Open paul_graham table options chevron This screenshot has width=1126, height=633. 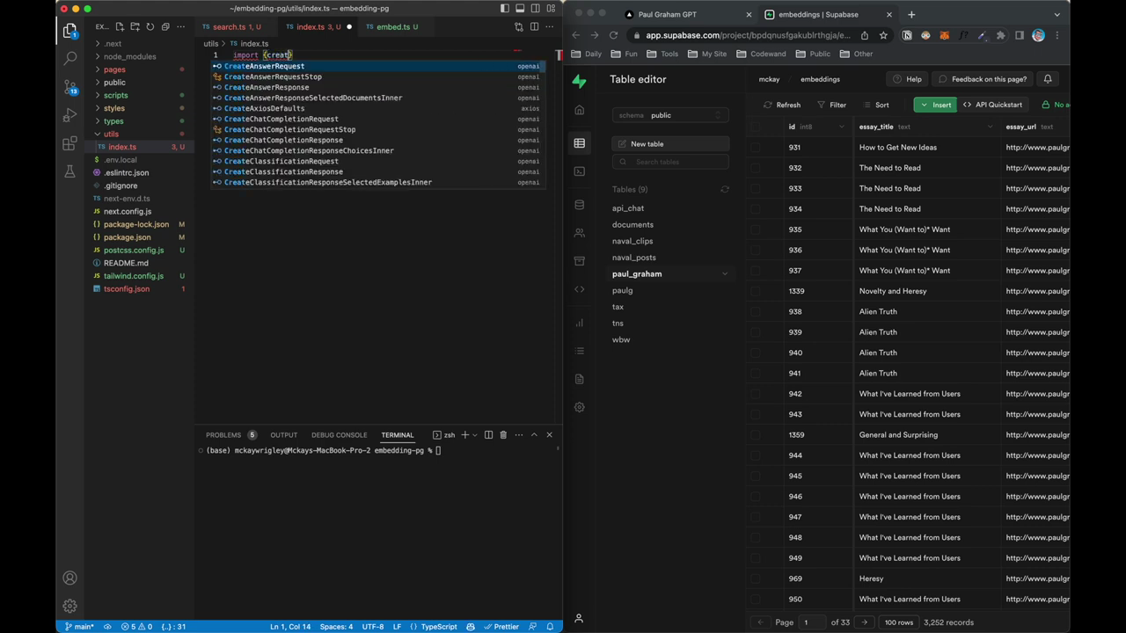coord(725,274)
